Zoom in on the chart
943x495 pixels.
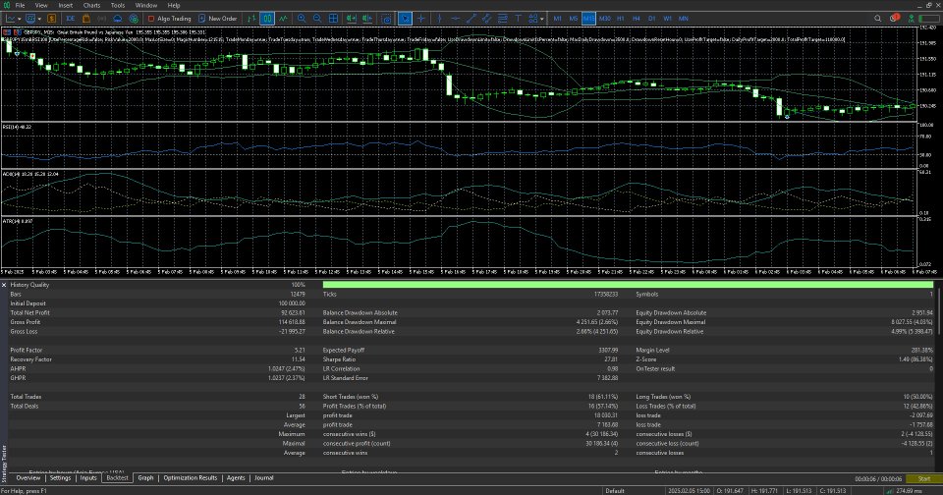coord(302,19)
